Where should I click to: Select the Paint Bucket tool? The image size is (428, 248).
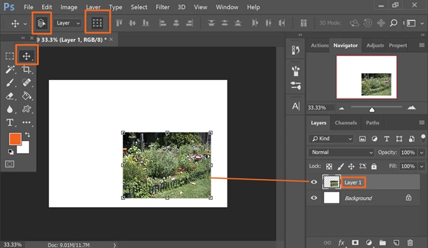26,96
